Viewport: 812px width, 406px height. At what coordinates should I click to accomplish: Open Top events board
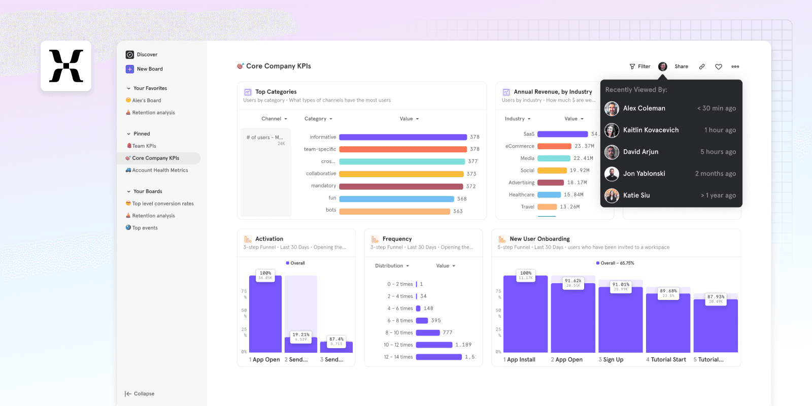142,228
